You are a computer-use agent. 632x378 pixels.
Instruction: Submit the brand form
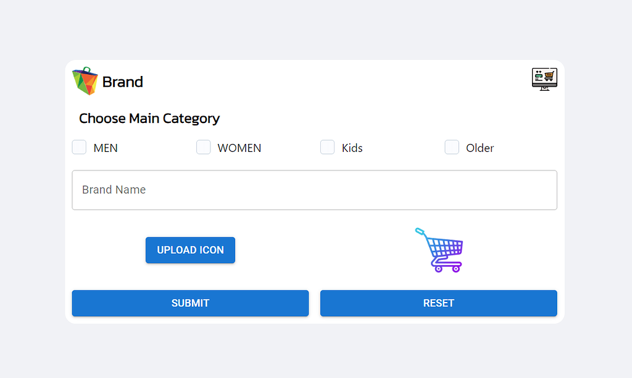point(190,303)
